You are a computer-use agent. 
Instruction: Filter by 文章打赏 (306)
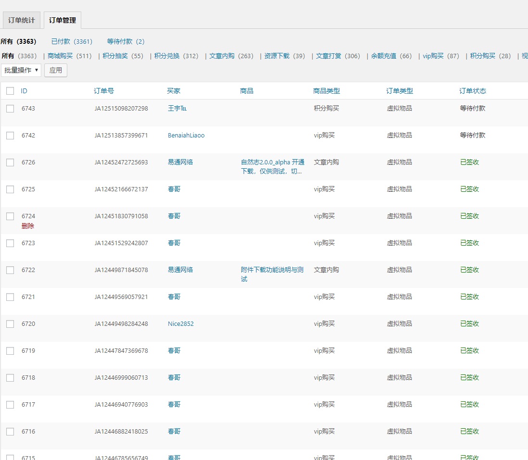click(338, 56)
